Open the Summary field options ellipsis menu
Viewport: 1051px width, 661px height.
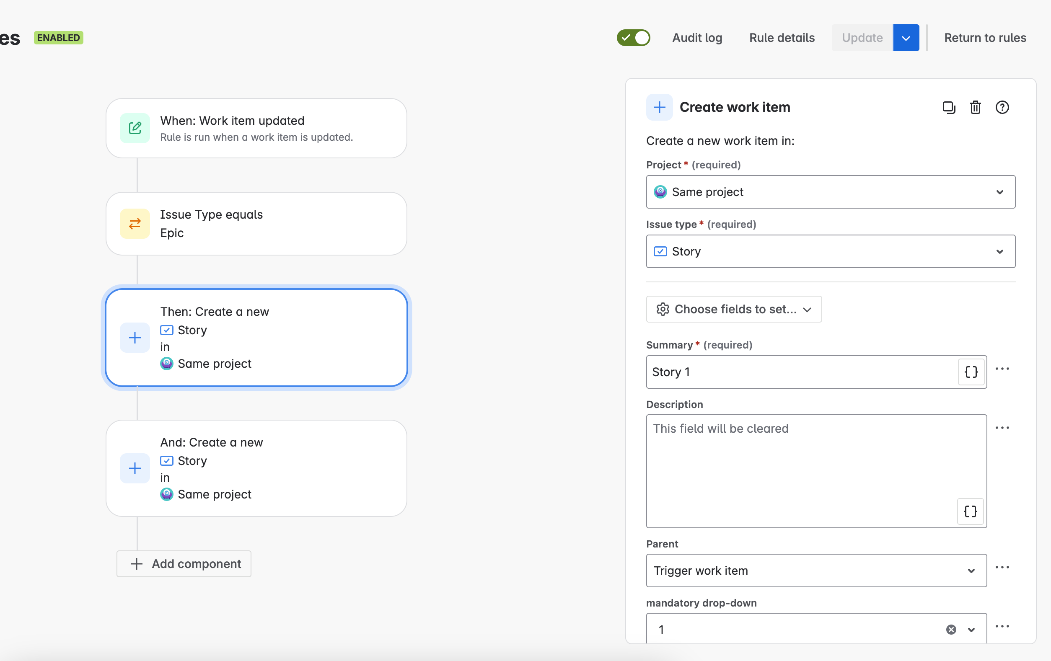click(1002, 369)
